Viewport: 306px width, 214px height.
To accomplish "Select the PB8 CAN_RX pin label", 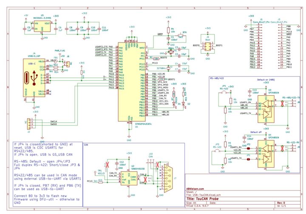I will click(159, 96).
